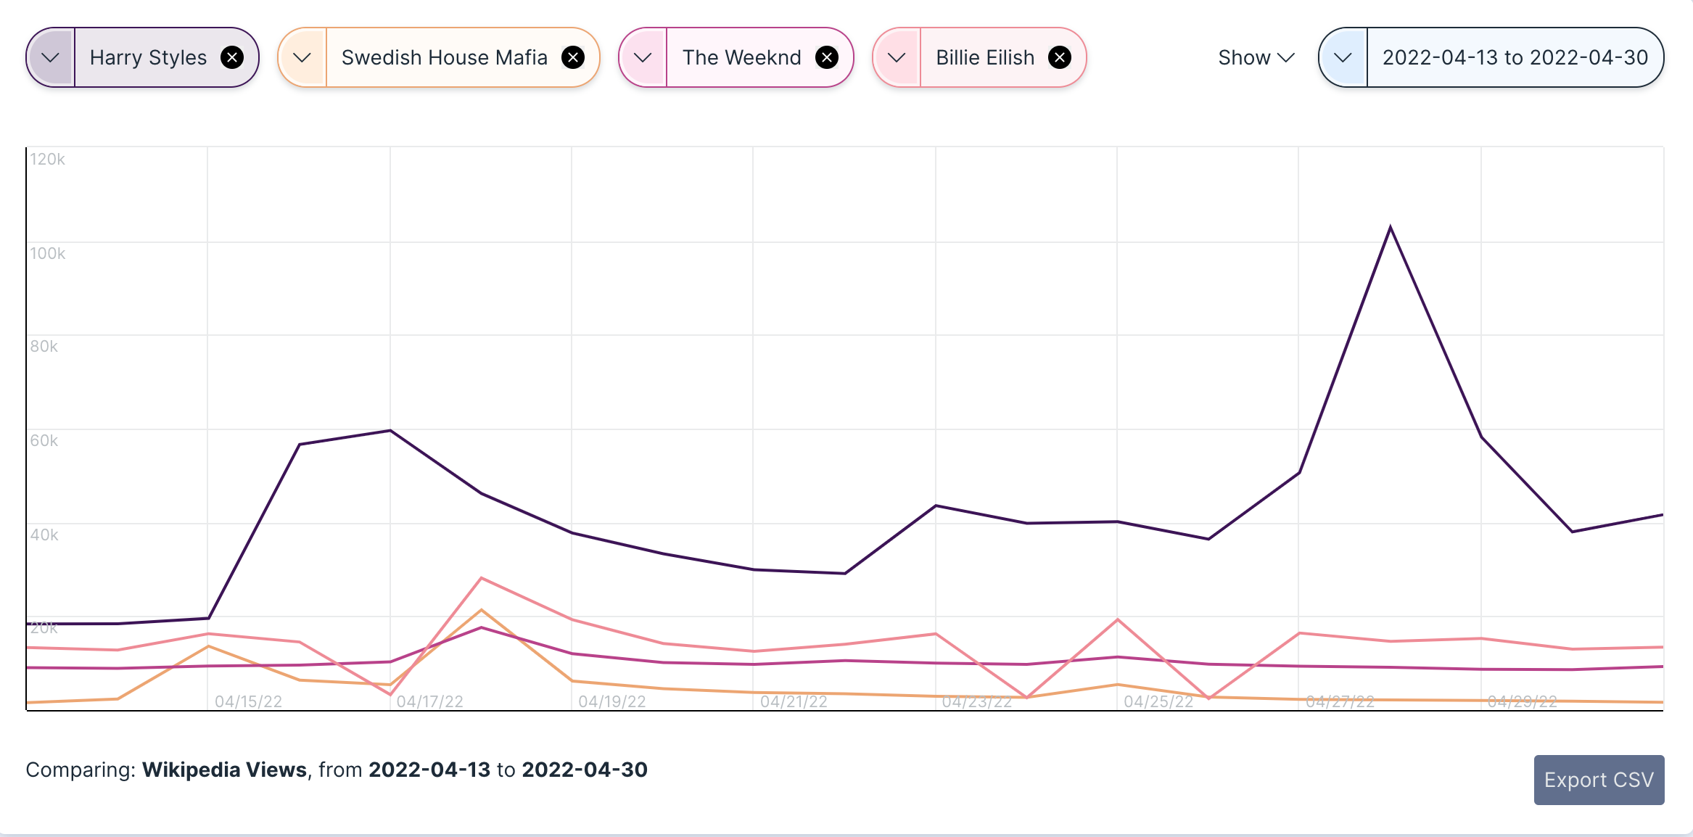Remove Swedish House Mafia chip

[573, 57]
